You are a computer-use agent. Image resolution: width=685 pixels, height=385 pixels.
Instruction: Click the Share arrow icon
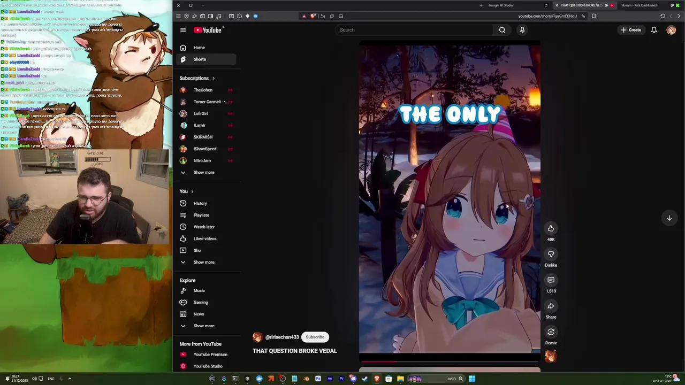coord(551,306)
